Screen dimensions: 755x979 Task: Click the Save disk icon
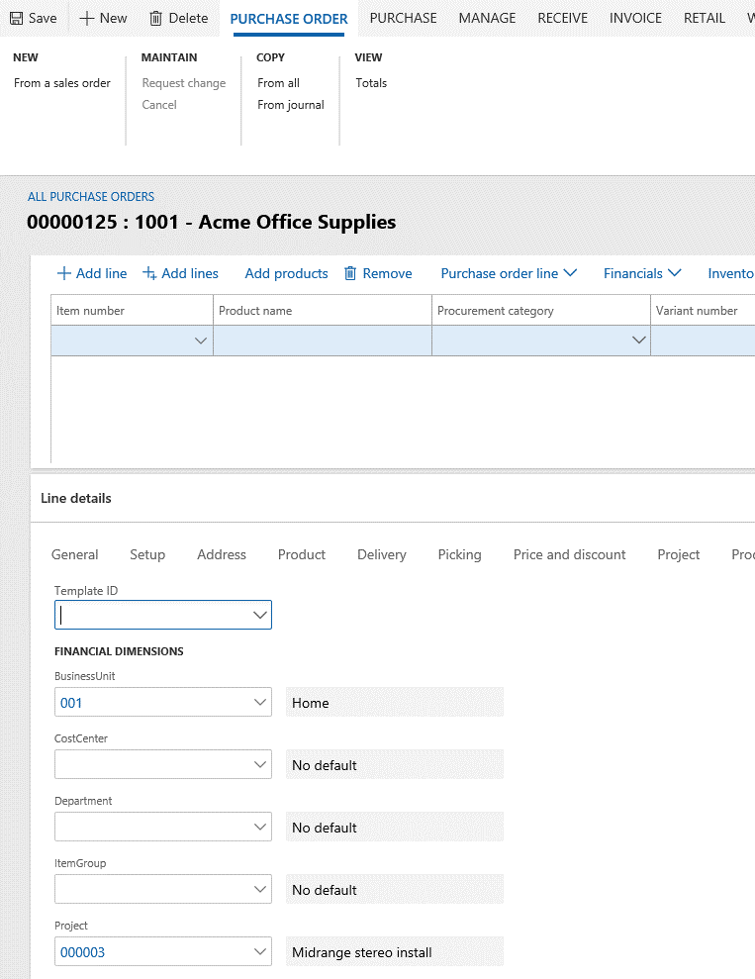[x=16, y=19]
